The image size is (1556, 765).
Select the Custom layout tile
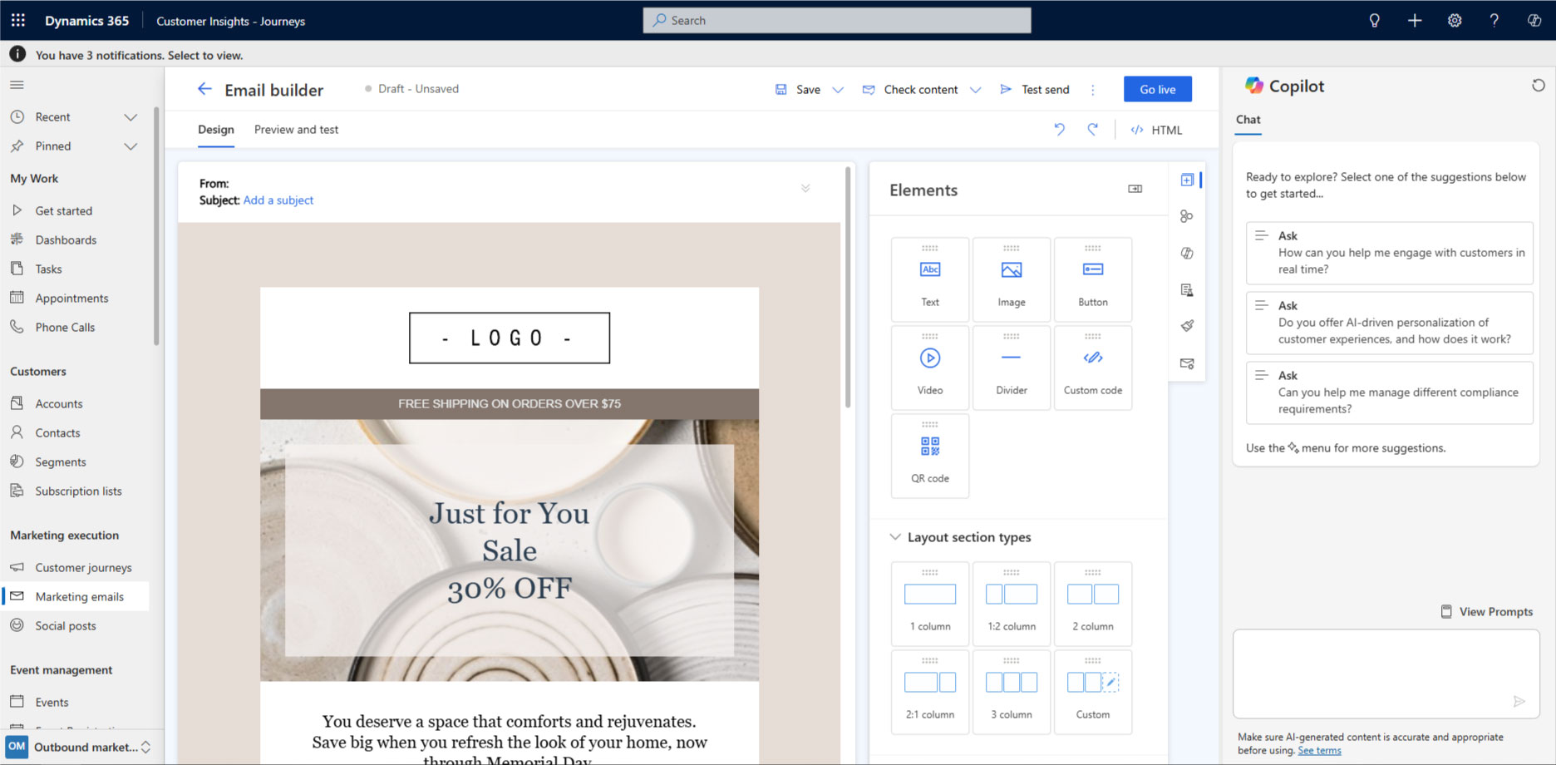1093,692
